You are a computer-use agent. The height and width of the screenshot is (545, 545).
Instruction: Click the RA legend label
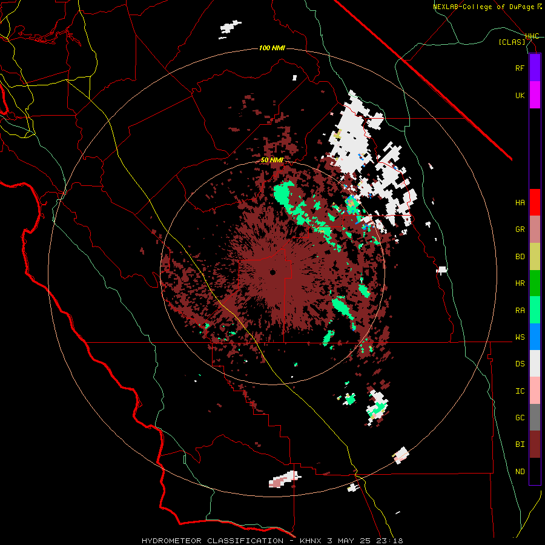point(520,311)
